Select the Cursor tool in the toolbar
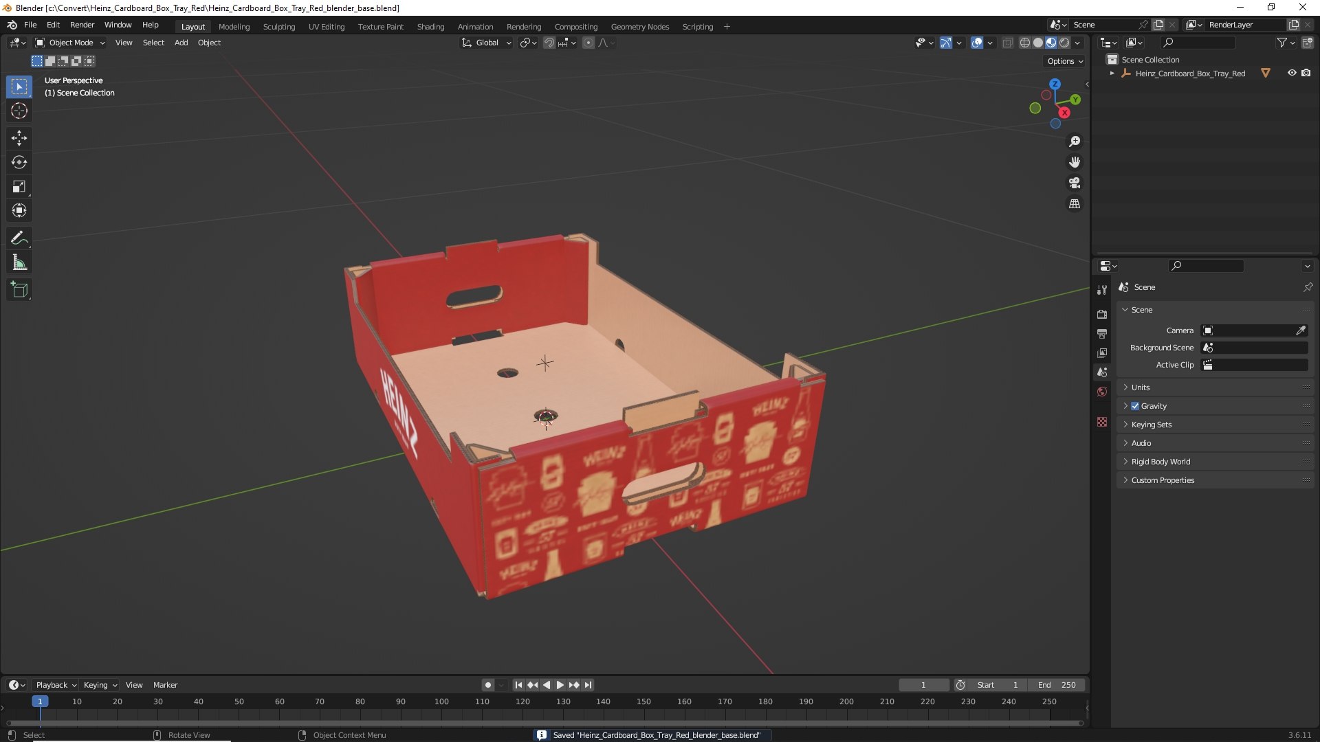 click(19, 111)
